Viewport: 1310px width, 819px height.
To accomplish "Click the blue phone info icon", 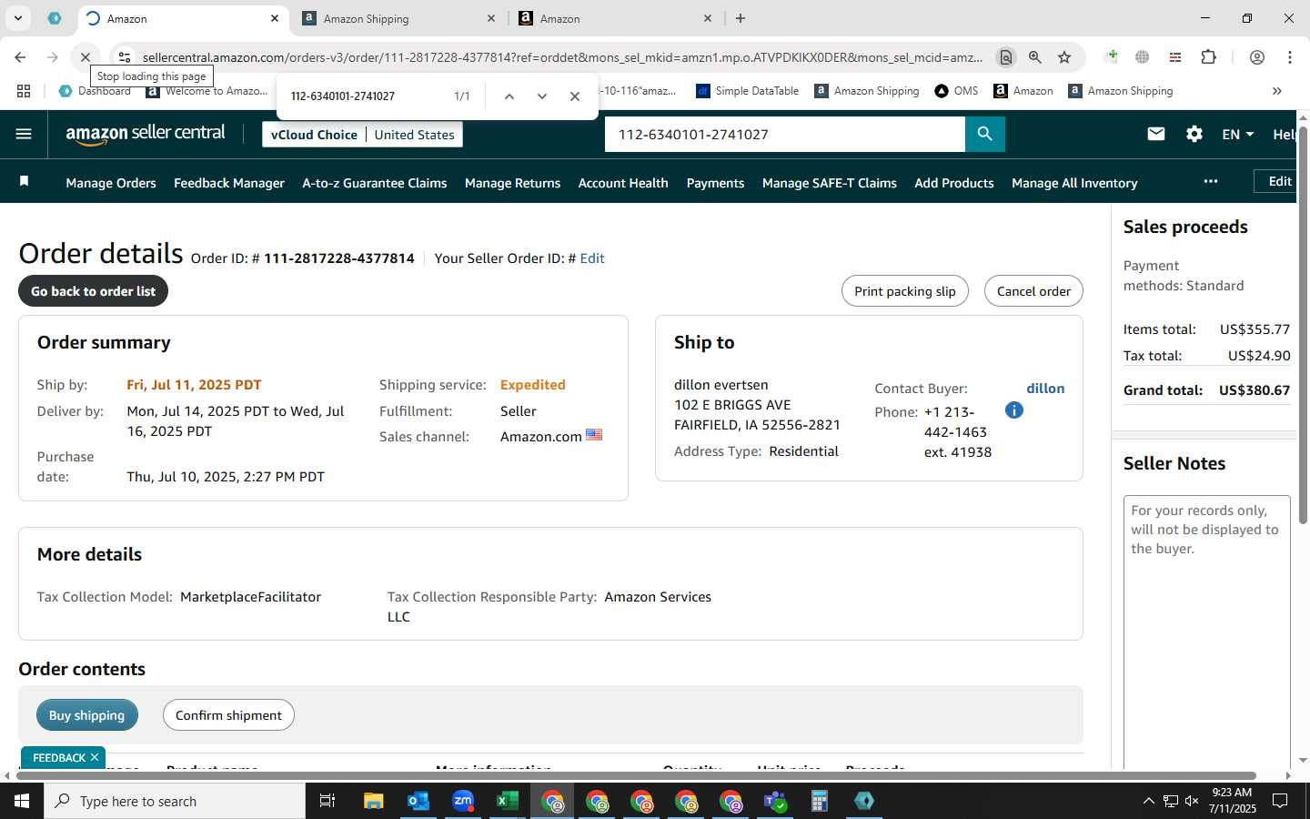I will (1014, 410).
